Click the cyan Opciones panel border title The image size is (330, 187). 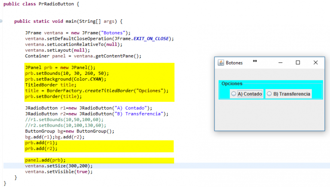click(x=232, y=83)
